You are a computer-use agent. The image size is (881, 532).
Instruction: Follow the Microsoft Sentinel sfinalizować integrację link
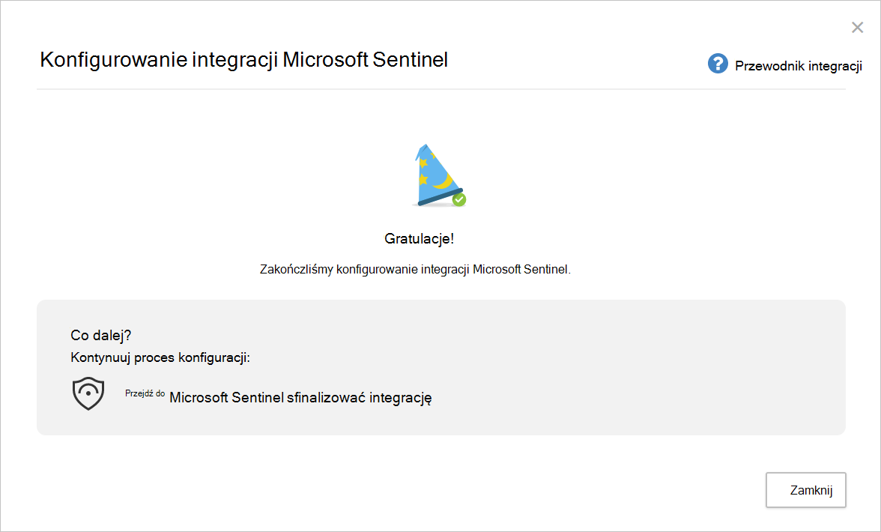point(300,398)
